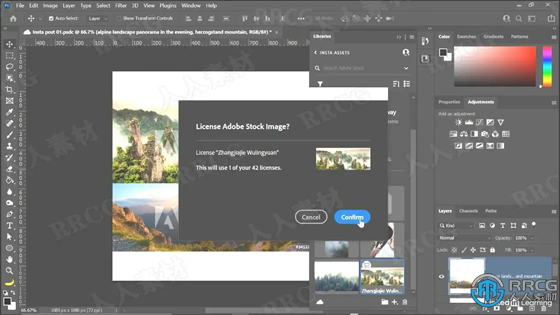Filter layers by type layers icon
The height and width of the screenshot is (315, 560).
[502, 225]
